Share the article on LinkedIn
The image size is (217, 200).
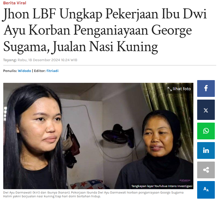pyautogui.click(x=206, y=150)
